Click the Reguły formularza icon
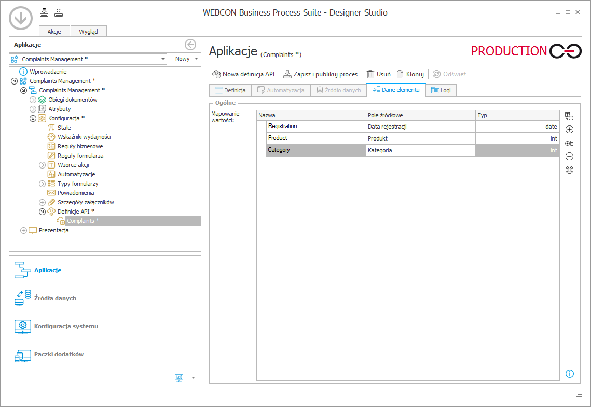 (51, 156)
